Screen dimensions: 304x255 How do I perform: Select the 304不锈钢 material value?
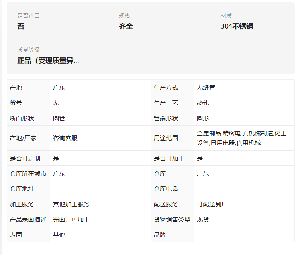tap(237, 26)
